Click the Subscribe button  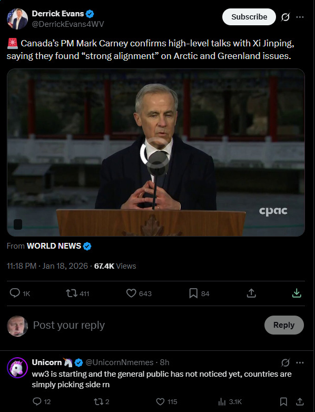[x=249, y=17]
